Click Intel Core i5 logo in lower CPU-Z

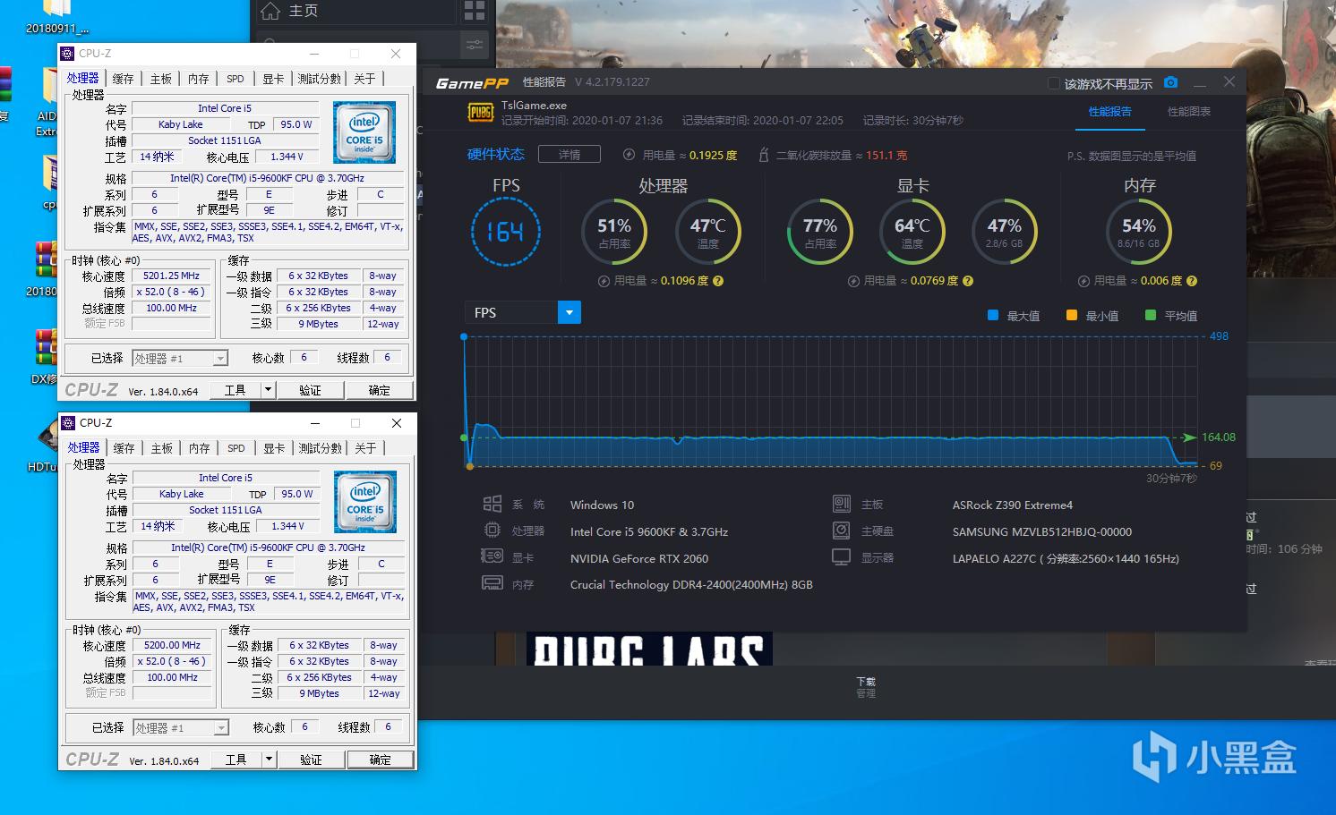[x=365, y=502]
